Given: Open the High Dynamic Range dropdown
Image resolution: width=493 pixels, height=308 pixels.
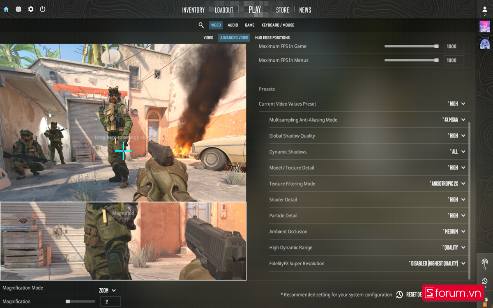Looking at the screenshot, I should [x=454, y=248].
